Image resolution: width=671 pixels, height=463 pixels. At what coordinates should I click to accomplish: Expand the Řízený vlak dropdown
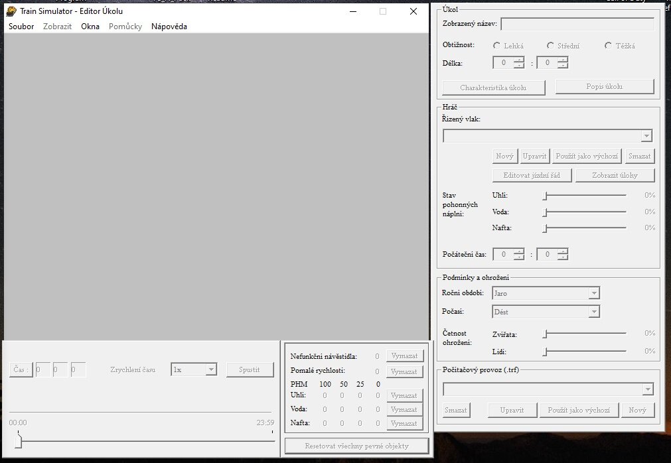[646, 136]
